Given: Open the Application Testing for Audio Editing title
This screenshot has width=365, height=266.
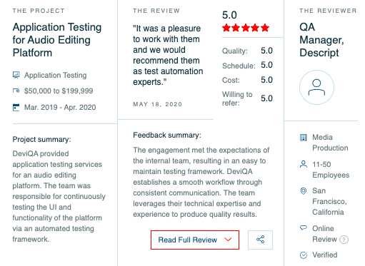Looking at the screenshot, I should (57, 40).
